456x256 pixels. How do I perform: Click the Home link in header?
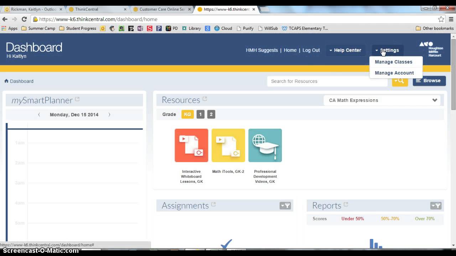(x=290, y=50)
